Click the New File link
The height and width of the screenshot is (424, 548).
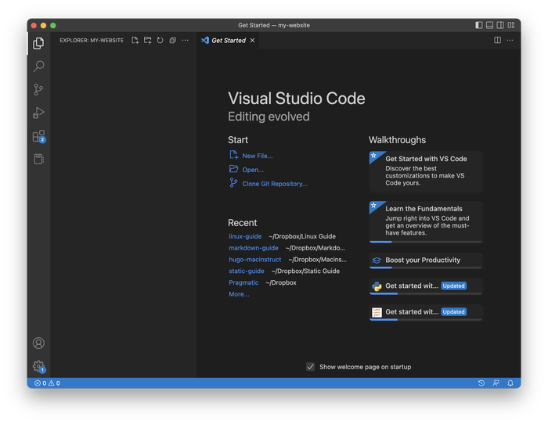tap(258, 156)
